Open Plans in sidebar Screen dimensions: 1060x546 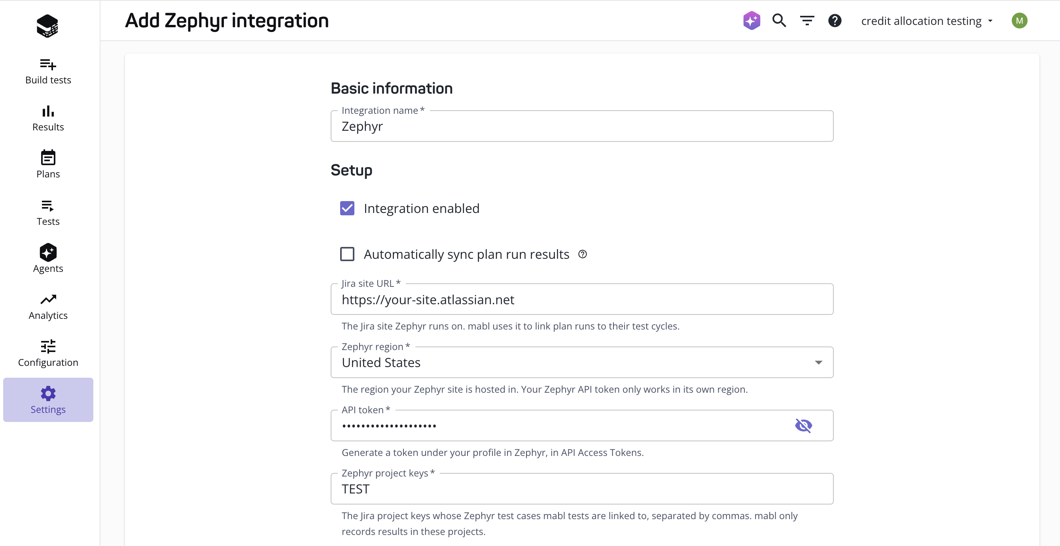pyautogui.click(x=48, y=165)
